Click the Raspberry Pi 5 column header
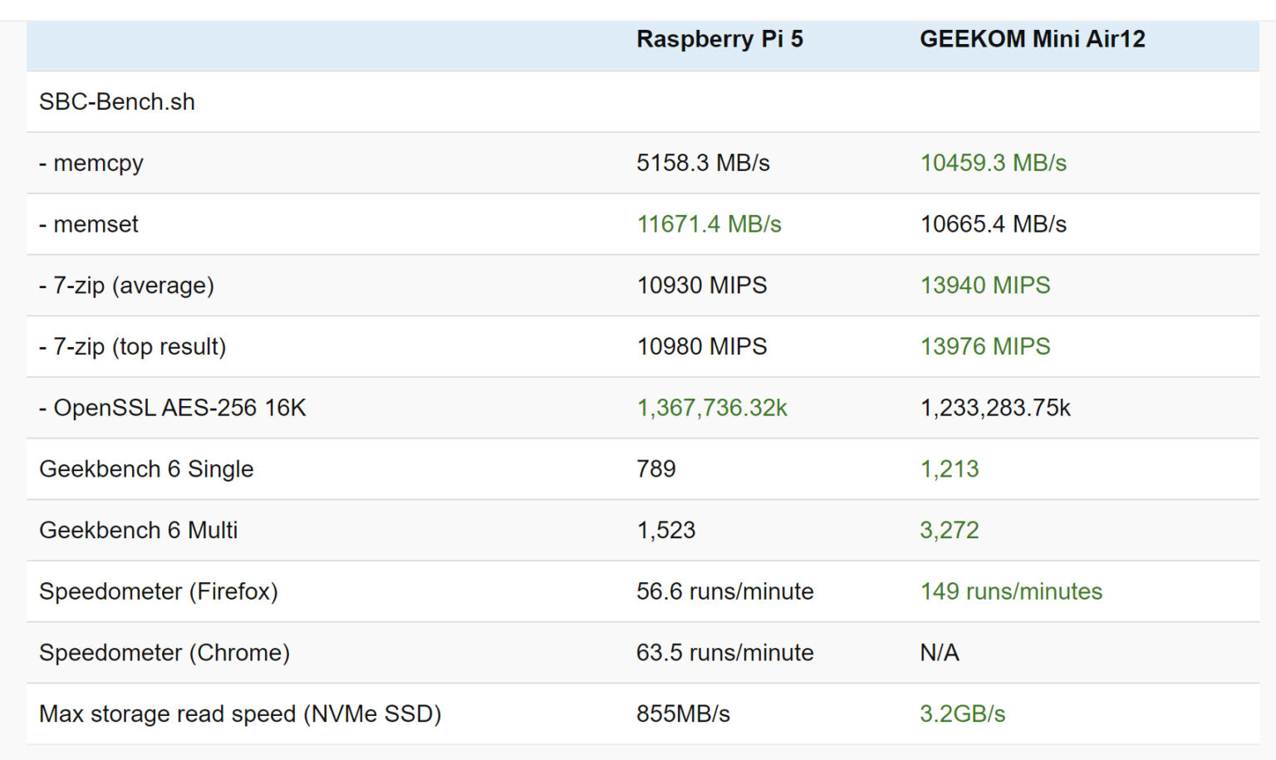 click(x=719, y=38)
